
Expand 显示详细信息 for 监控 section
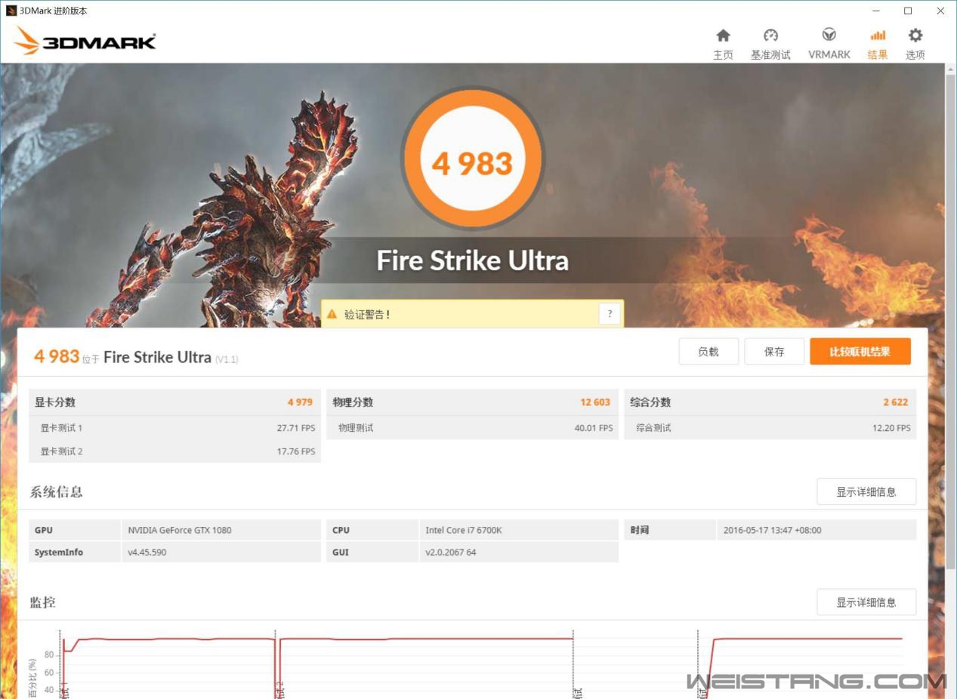866,602
